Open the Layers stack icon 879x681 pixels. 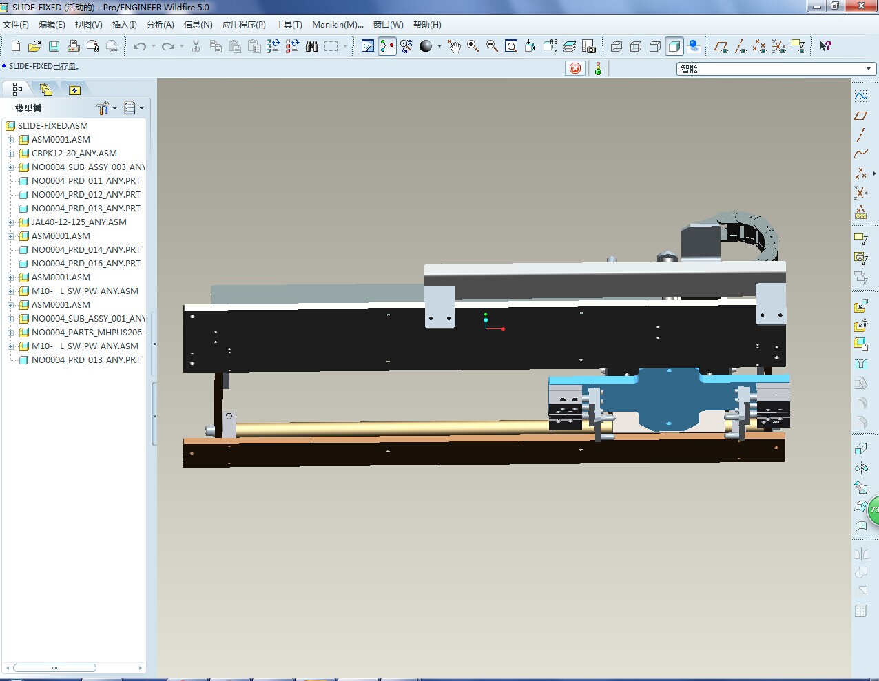[x=570, y=46]
